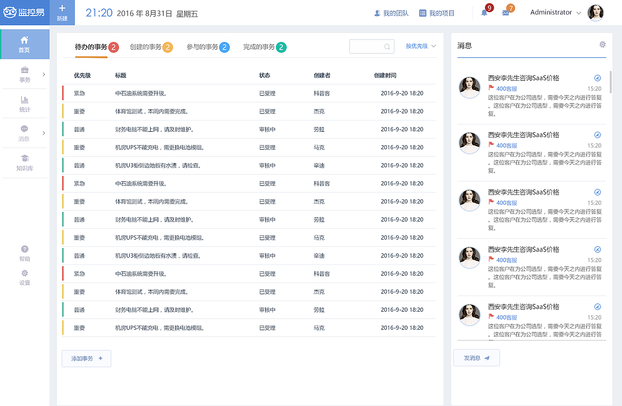The width and height of the screenshot is (622, 406).
Task: Switch to the 创建的事务 tab
Action: click(x=151, y=47)
